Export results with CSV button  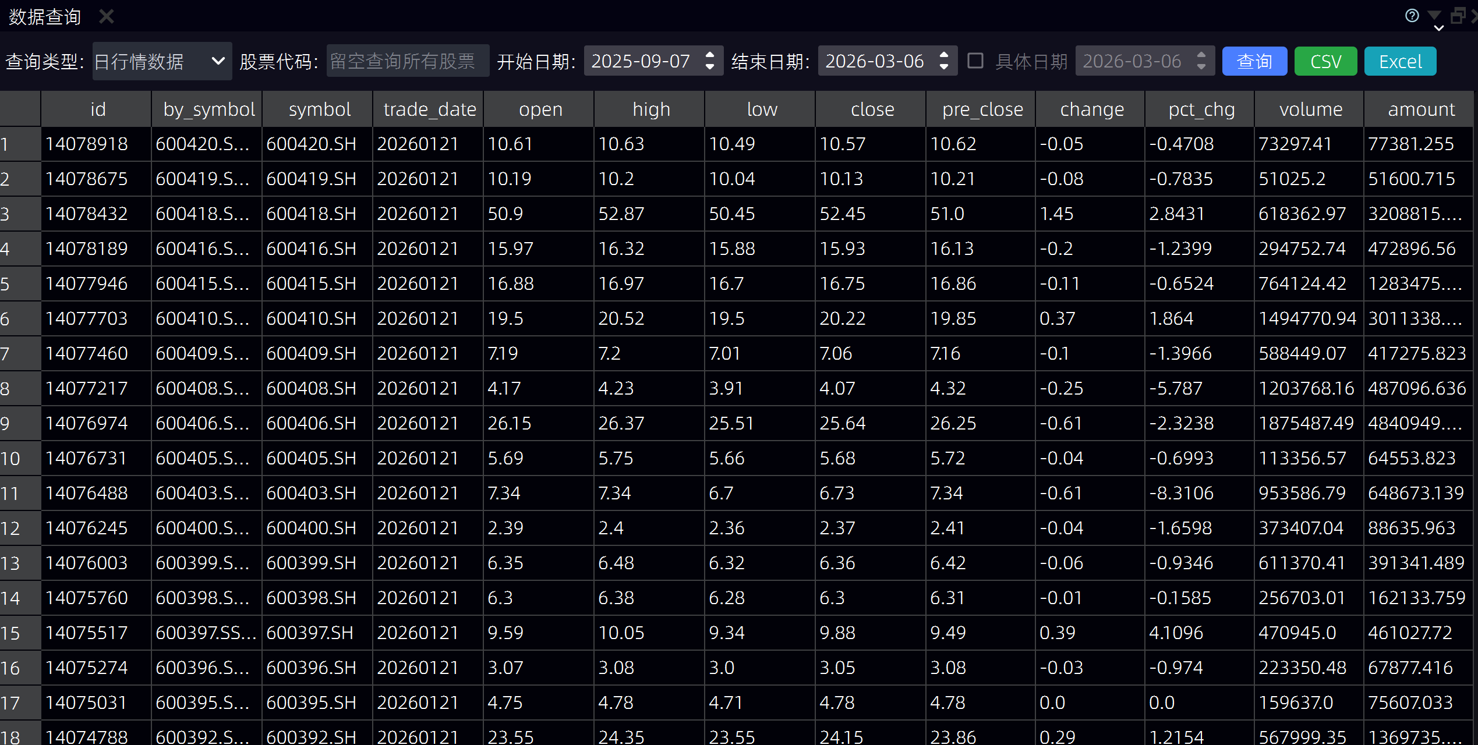point(1325,61)
